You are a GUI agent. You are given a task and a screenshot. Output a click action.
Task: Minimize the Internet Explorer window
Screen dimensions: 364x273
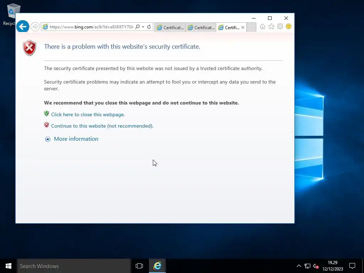tap(254, 18)
